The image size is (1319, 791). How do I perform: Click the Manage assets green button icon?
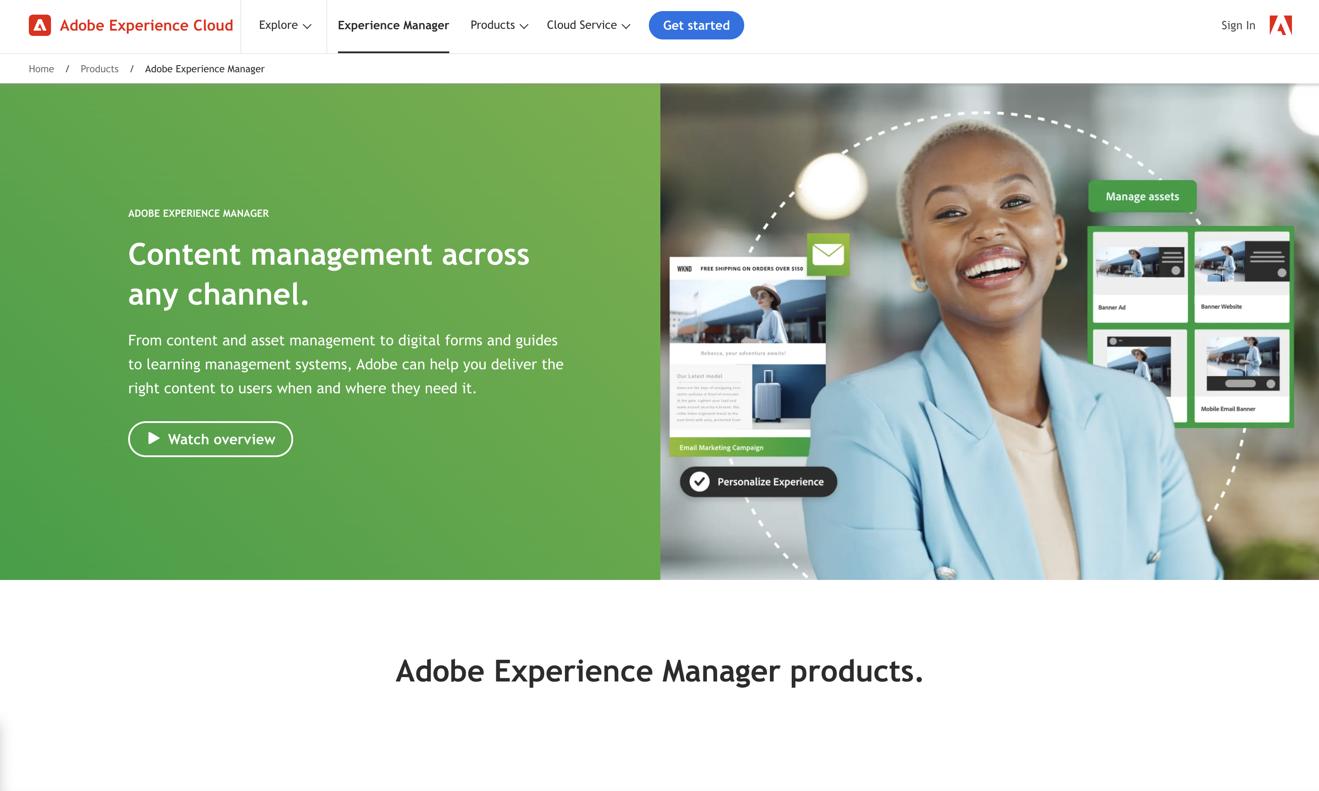click(x=1142, y=196)
